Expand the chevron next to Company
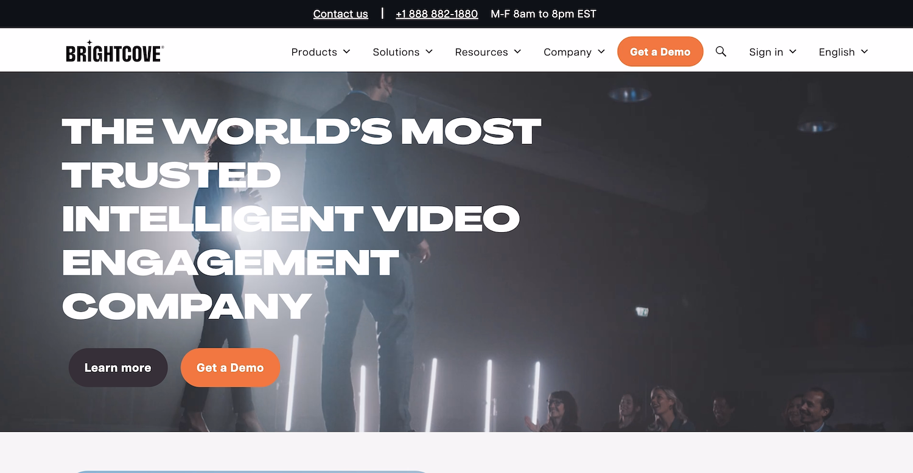 601,52
